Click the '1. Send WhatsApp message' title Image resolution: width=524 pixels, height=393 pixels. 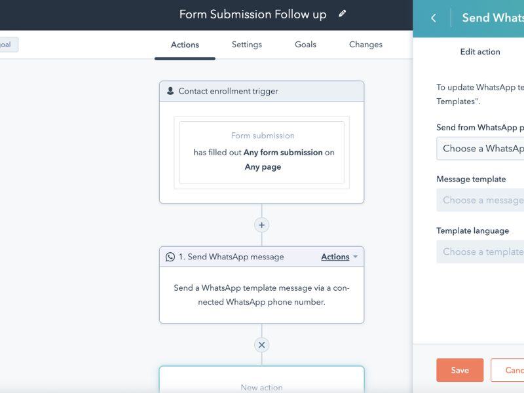pyautogui.click(x=231, y=257)
